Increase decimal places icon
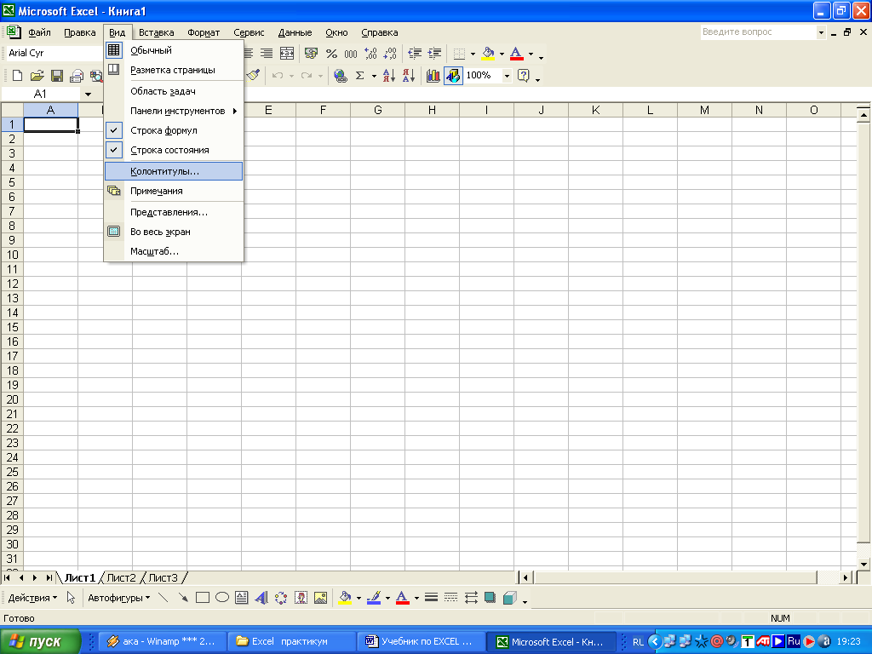This screenshot has height=654, width=872. [370, 54]
